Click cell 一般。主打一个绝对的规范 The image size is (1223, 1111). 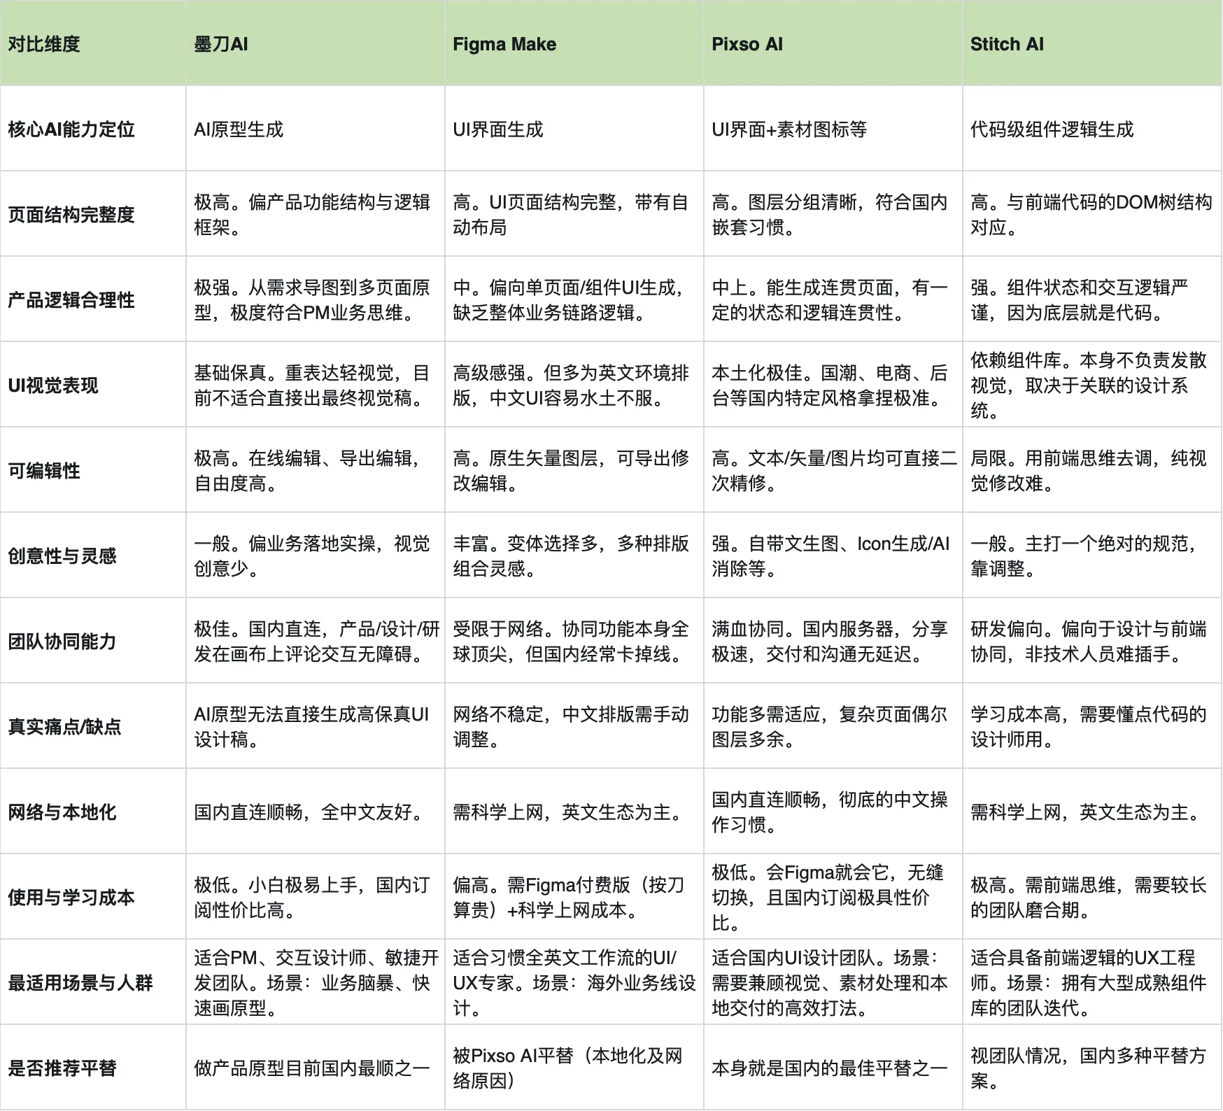coord(1093,555)
